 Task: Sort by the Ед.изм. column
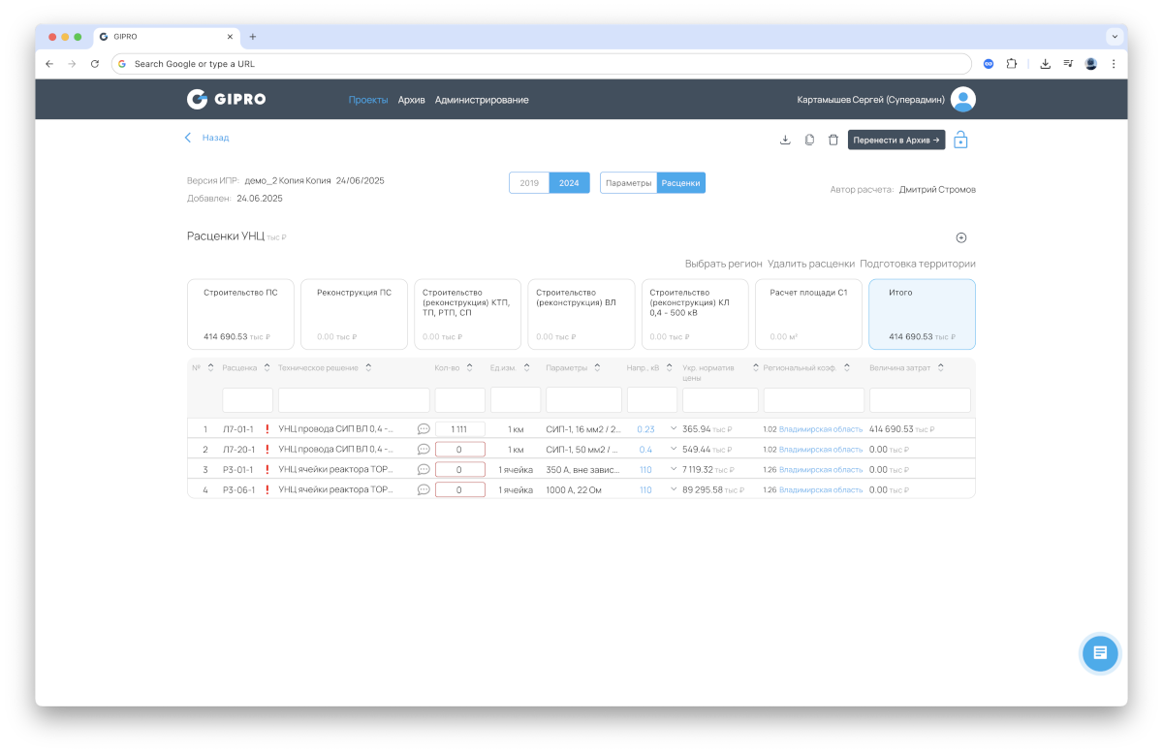[527, 368]
